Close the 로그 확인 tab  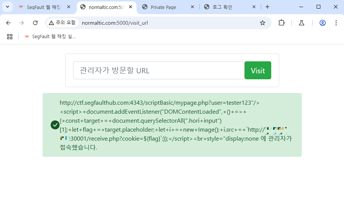254,7
